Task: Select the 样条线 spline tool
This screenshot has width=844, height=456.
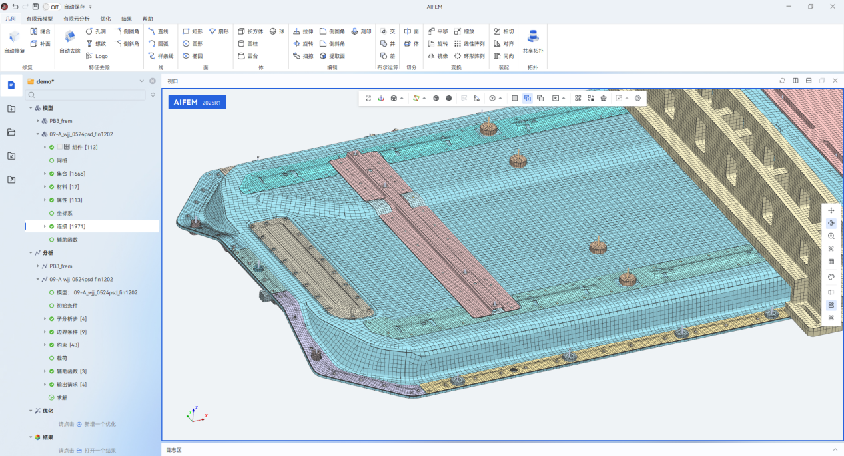Action: pos(161,56)
